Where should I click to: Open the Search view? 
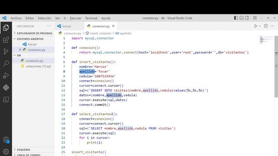(6, 63)
